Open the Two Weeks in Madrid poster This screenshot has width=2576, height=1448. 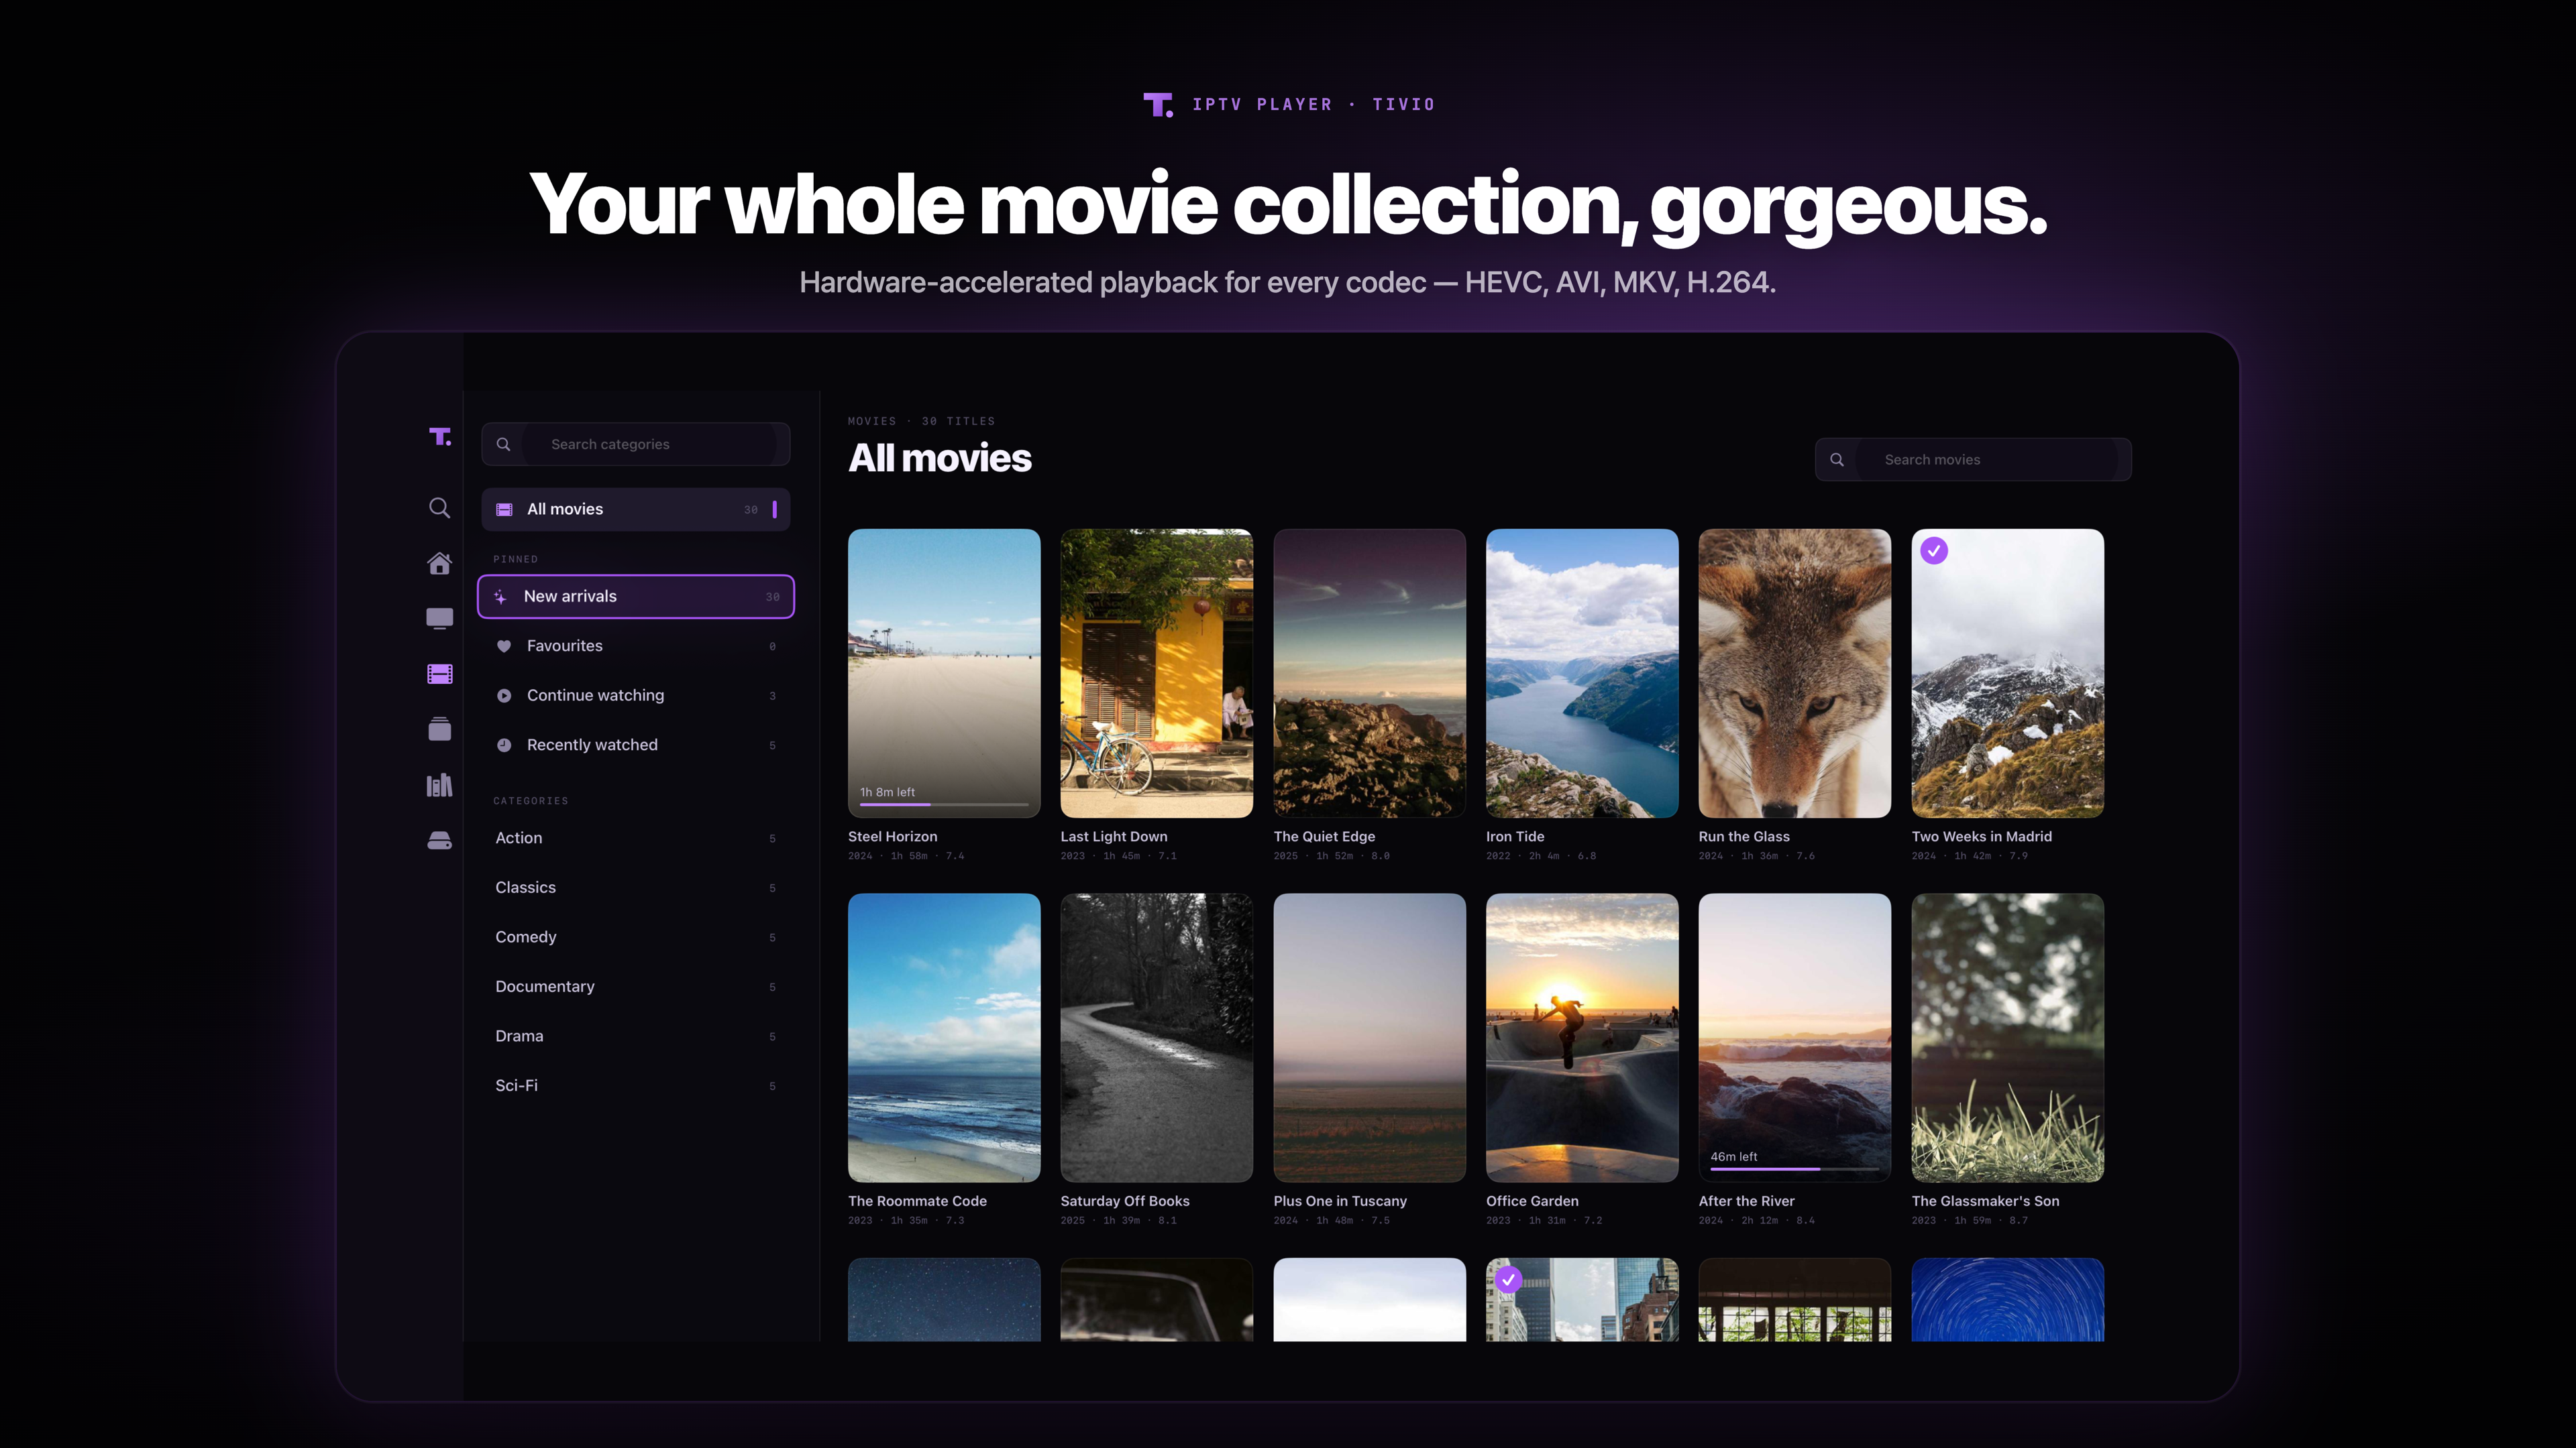point(2007,672)
